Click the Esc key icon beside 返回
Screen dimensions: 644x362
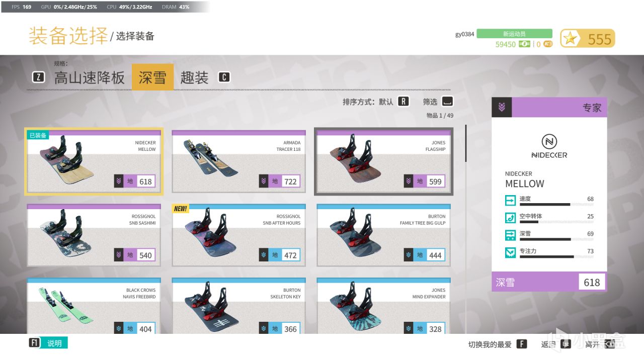(x=566, y=344)
